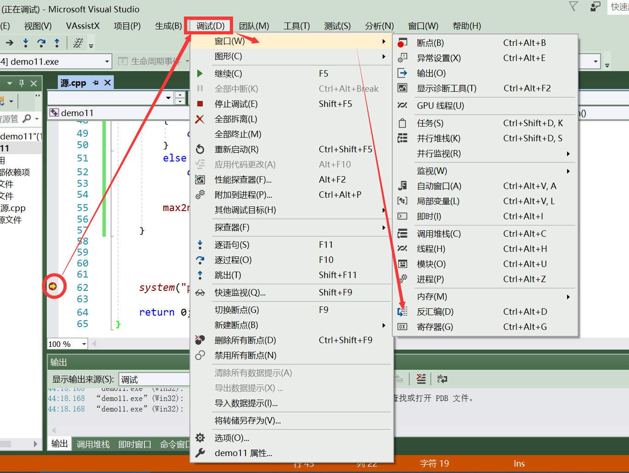This screenshot has width=629, height=473.
Task: Click the Breakpoints red dot icon
Action: (x=402, y=43)
